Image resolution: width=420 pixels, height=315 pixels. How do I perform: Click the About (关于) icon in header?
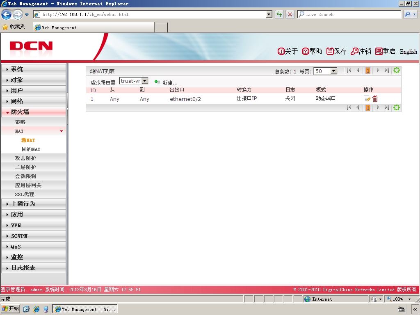[281, 51]
